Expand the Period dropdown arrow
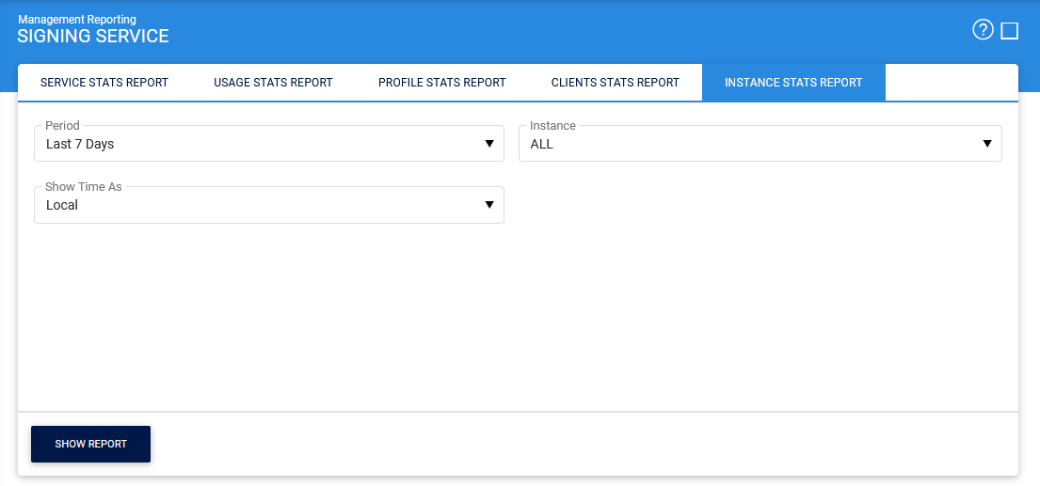 489,144
